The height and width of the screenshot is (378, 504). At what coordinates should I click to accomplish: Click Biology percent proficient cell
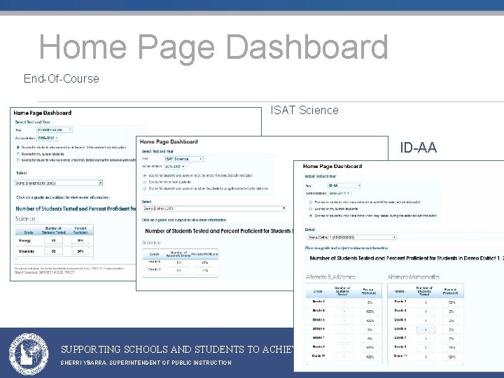80,241
